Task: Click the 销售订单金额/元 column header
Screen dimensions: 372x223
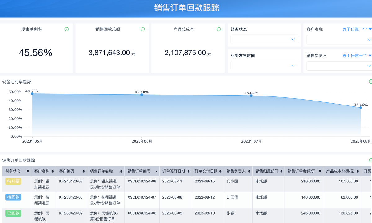Action: tap(301, 171)
